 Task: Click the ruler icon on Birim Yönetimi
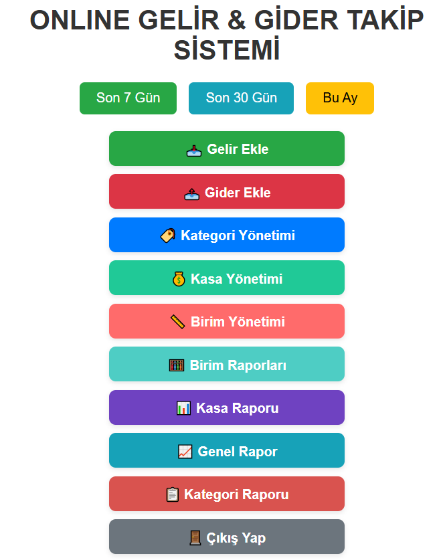coord(178,322)
